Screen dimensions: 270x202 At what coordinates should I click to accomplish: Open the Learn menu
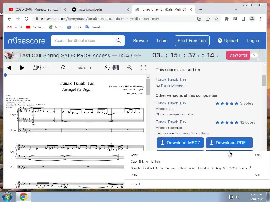click(162, 41)
